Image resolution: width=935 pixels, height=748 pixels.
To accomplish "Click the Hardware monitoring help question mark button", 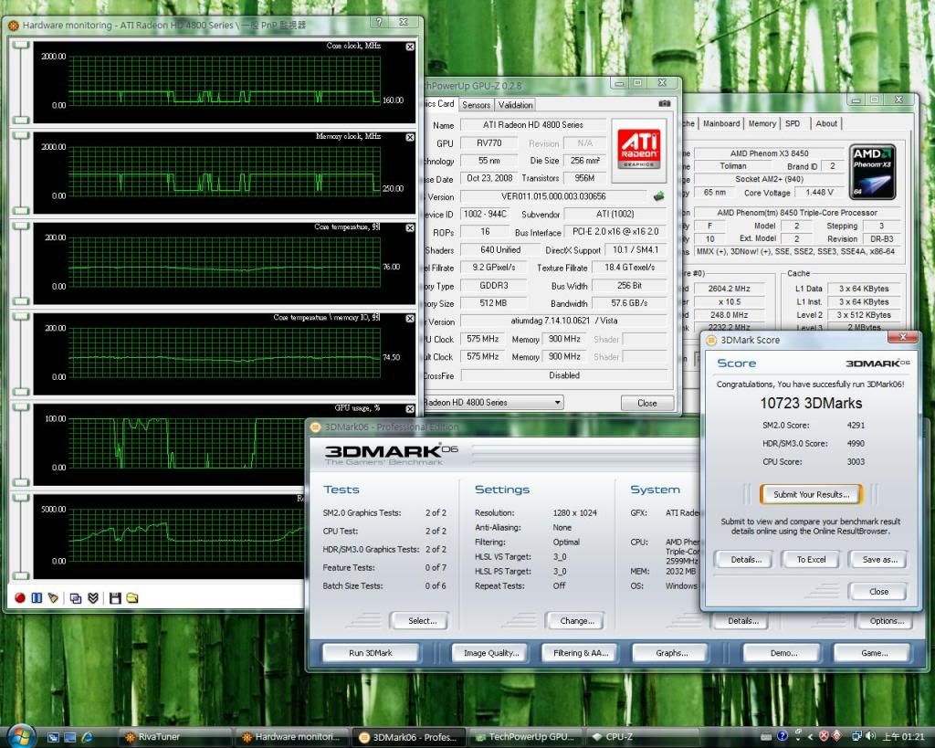I will pyautogui.click(x=379, y=22).
